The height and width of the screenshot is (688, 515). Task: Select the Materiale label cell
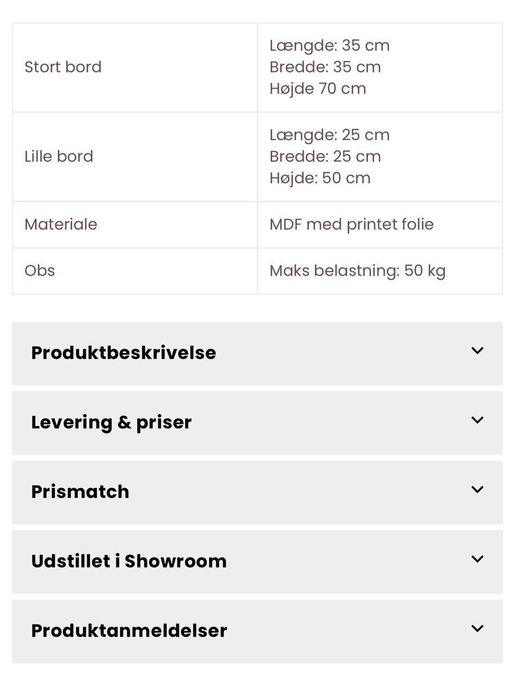(x=61, y=224)
